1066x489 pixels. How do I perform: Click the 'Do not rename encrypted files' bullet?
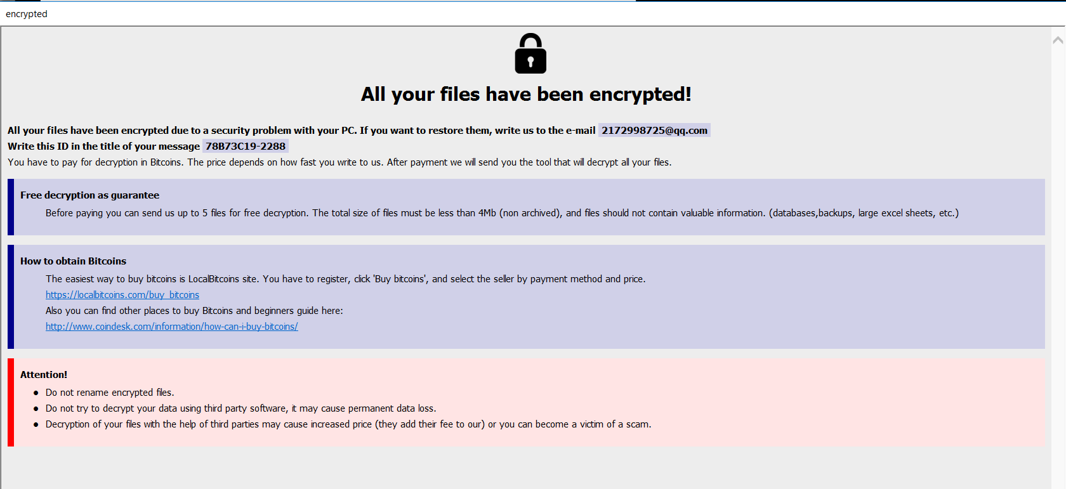[110, 393]
